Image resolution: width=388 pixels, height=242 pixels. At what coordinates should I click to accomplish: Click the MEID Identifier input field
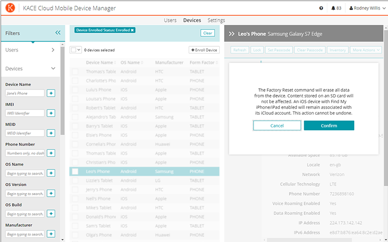tap(25, 133)
